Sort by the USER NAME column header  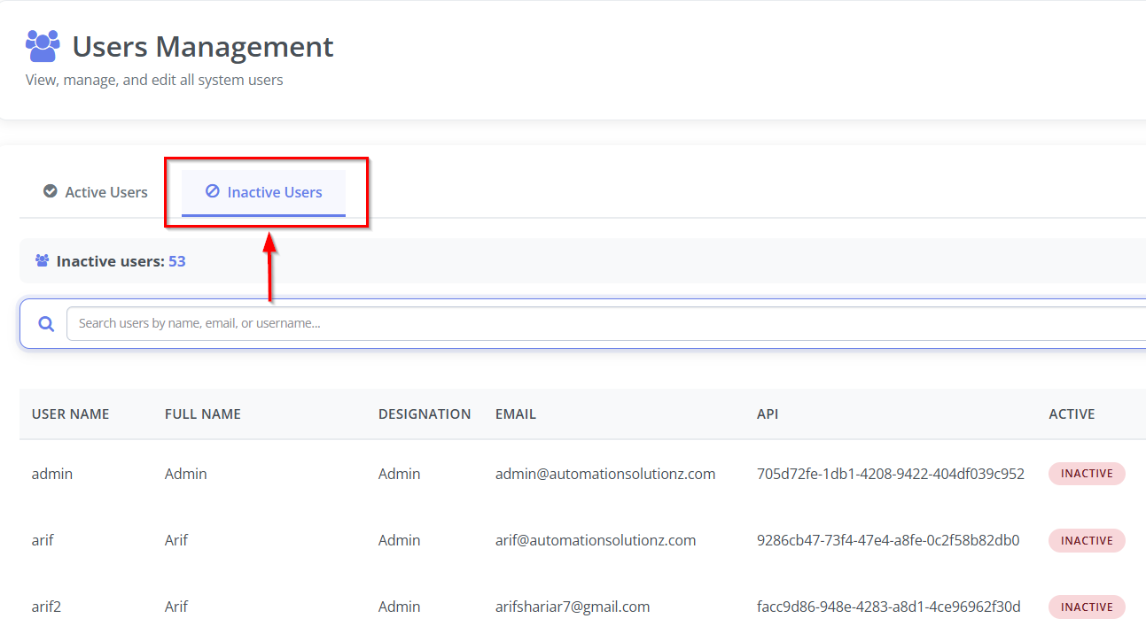click(x=70, y=414)
